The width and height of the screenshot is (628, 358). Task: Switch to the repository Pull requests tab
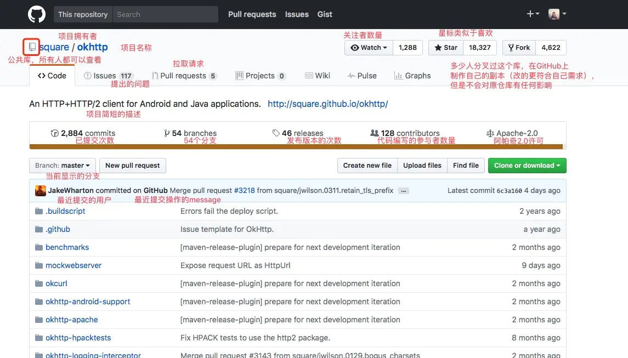coord(184,76)
